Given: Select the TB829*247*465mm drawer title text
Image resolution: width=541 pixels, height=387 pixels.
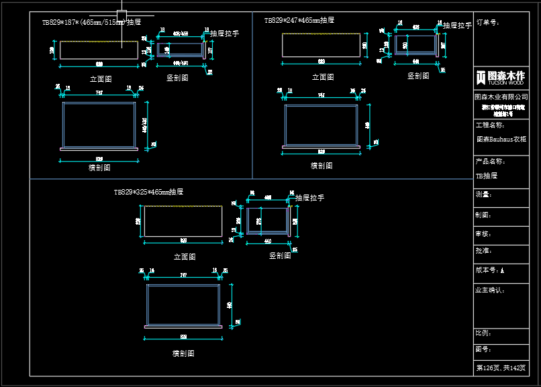Looking at the screenshot, I should [299, 20].
